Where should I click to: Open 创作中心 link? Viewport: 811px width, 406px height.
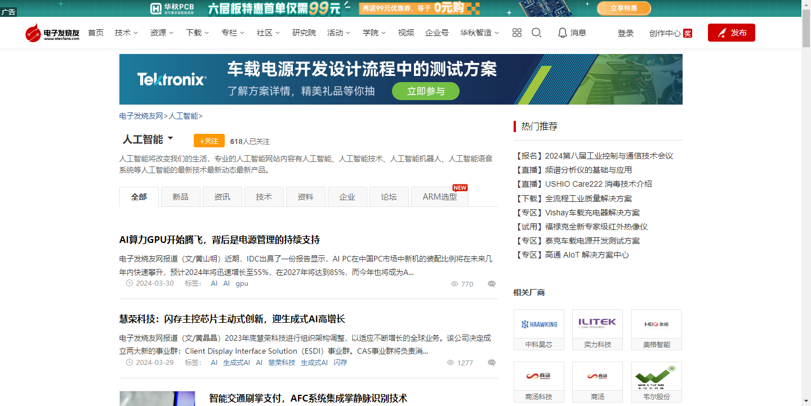(665, 33)
